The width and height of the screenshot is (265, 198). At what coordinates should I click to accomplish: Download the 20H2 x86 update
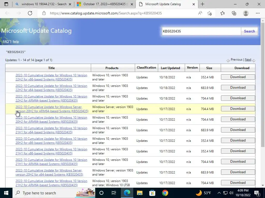point(238,141)
